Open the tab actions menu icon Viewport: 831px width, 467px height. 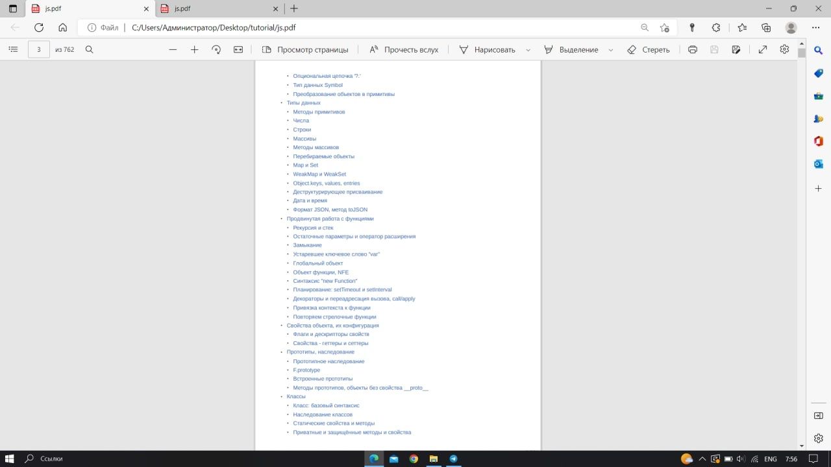point(12,8)
